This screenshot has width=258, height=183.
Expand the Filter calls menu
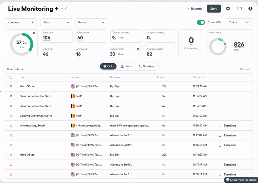tap(15, 69)
